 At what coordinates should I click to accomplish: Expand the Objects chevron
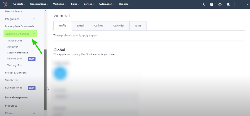(34, 113)
